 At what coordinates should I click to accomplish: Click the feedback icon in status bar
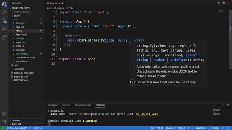click(x=223, y=128)
